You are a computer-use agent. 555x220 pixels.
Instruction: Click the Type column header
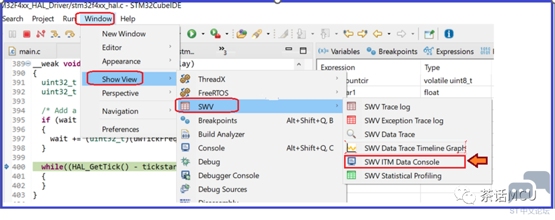click(x=456, y=67)
